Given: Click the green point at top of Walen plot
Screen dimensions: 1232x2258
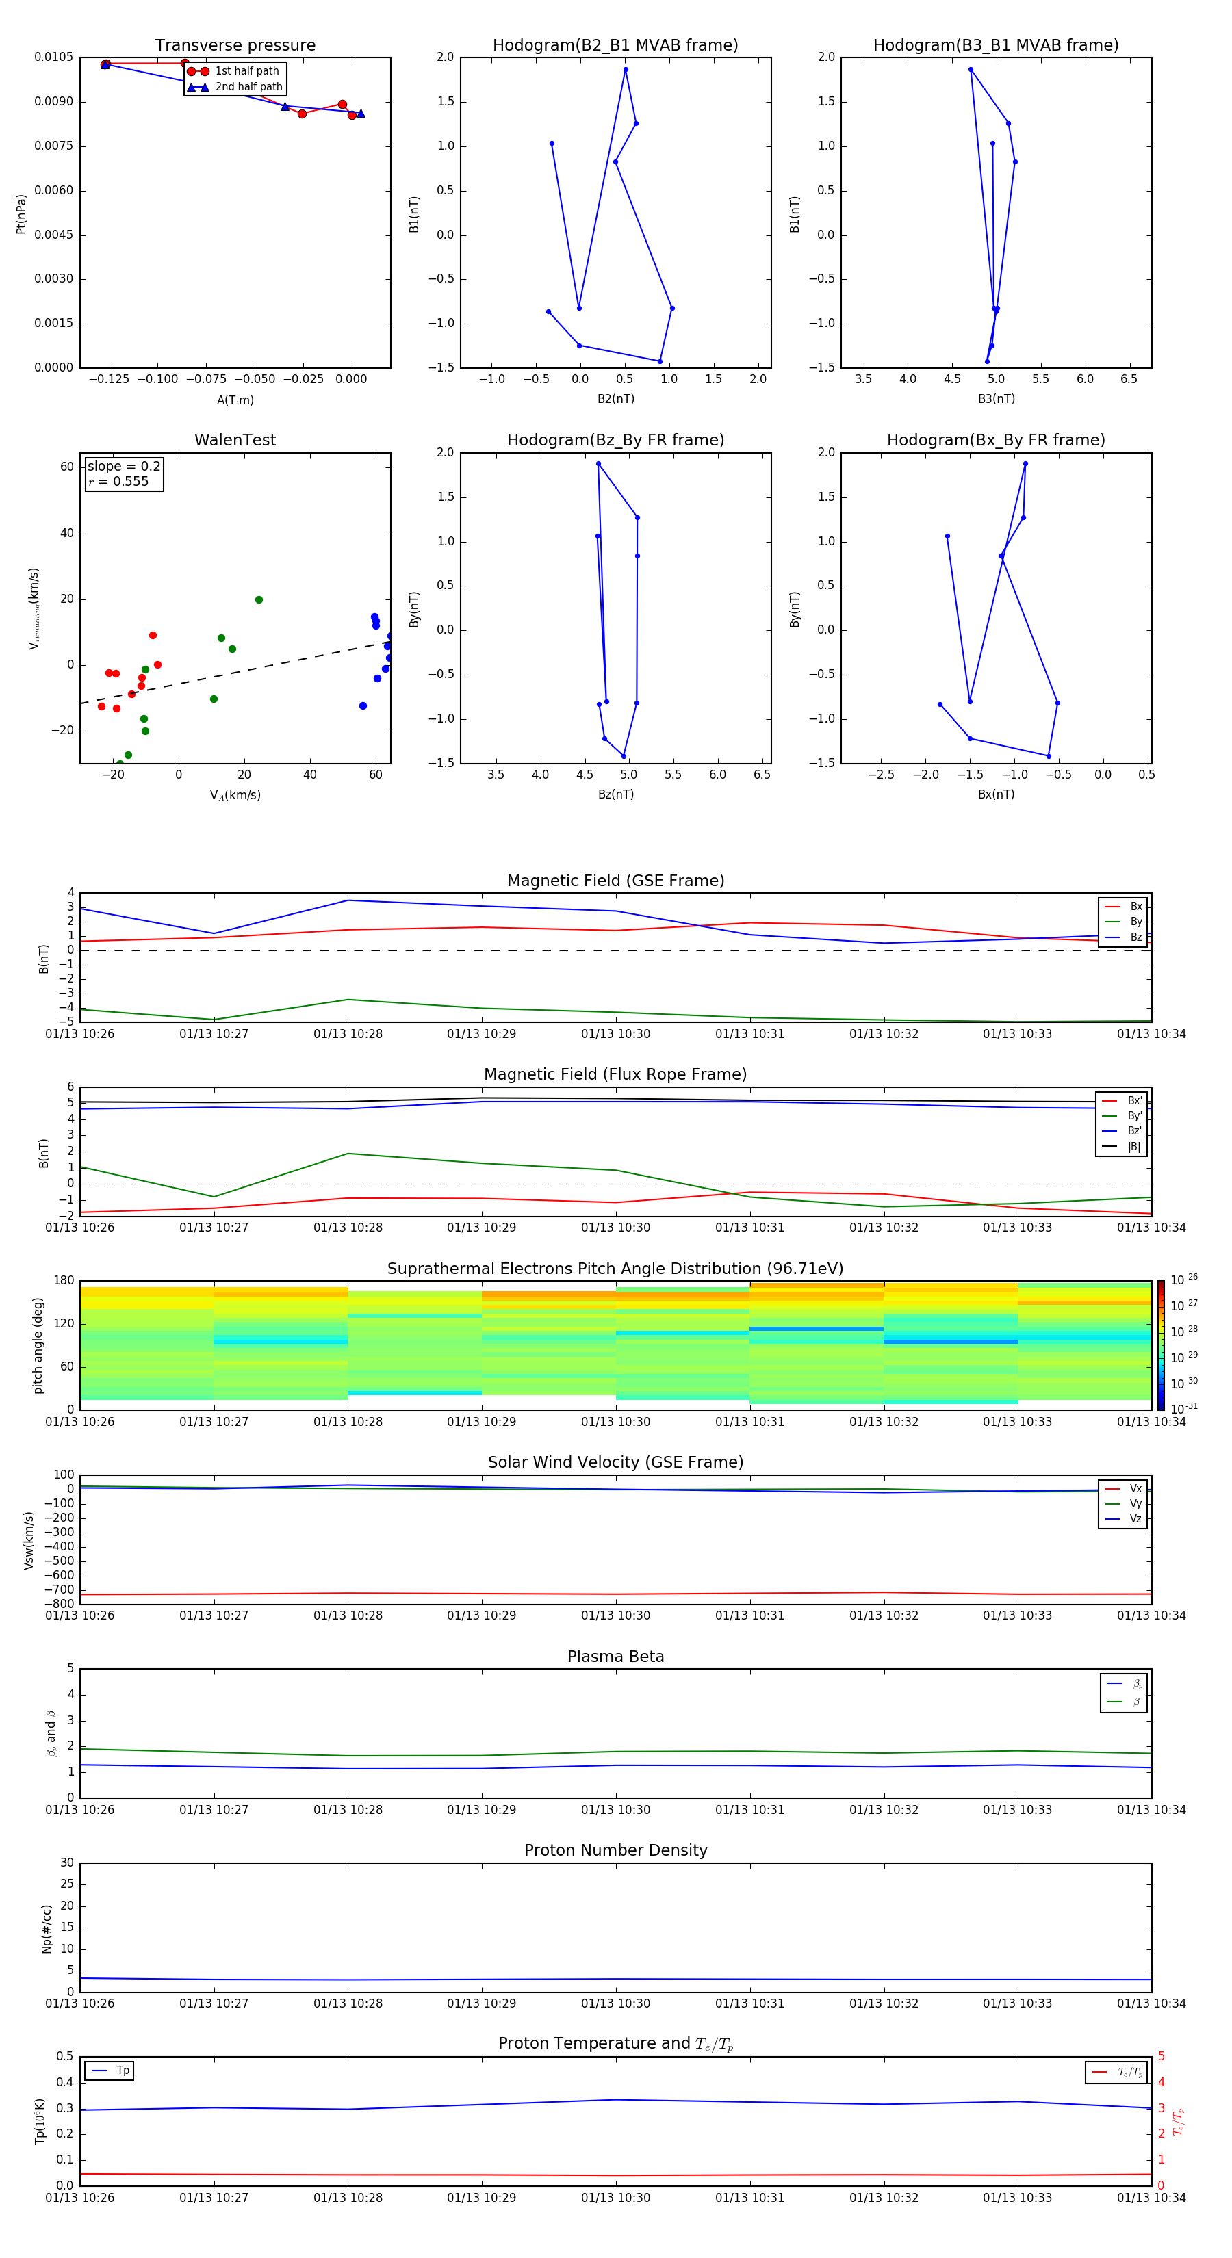Looking at the screenshot, I should click(259, 599).
